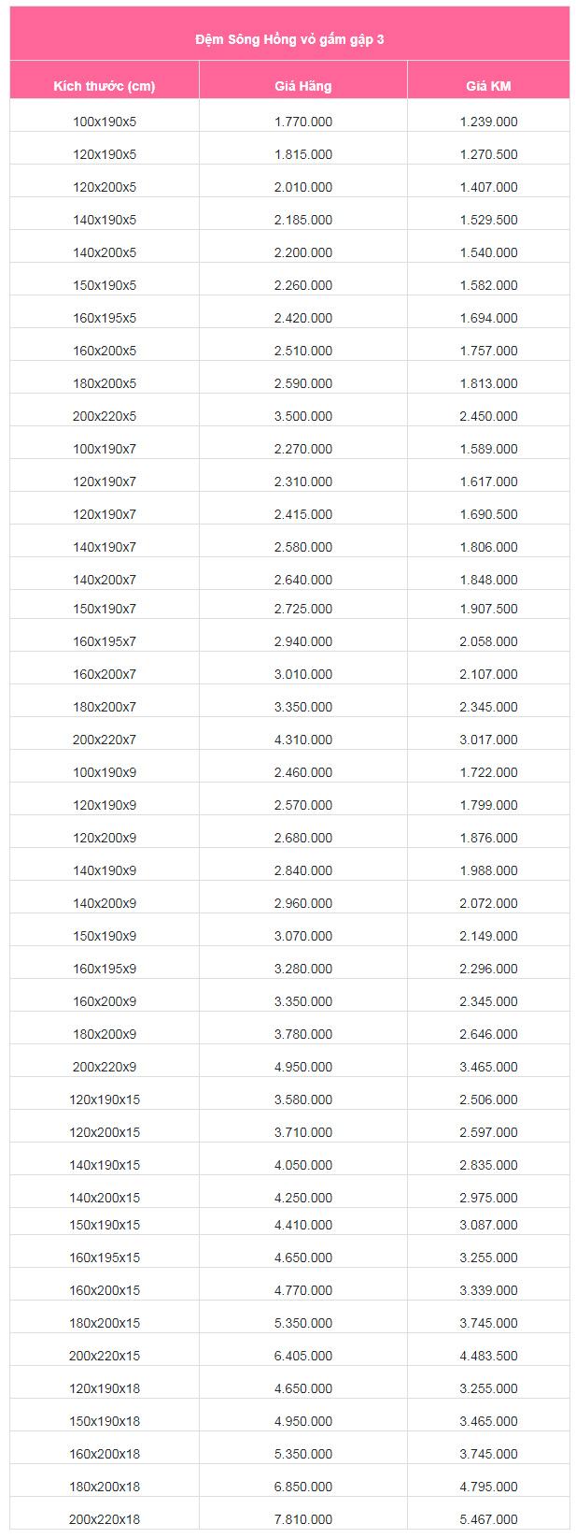
Task: Click the 160x195x5 size cell
Action: (105, 318)
